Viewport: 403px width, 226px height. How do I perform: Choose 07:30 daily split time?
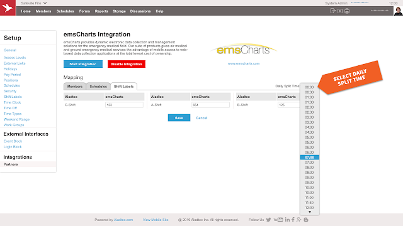pyautogui.click(x=309, y=163)
